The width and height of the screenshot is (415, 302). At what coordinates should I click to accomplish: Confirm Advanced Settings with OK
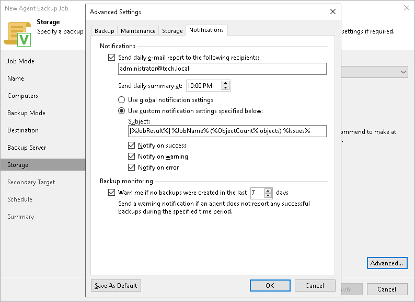(x=270, y=286)
